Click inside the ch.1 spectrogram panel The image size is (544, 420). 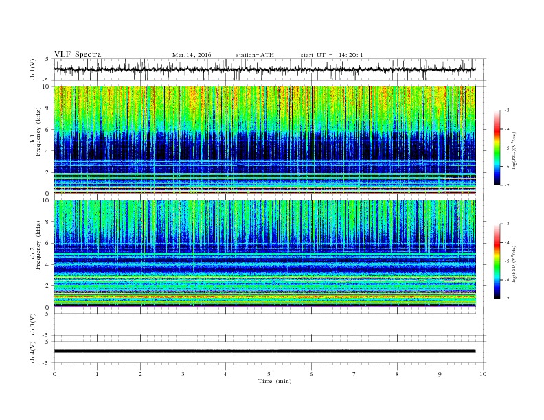click(264, 140)
